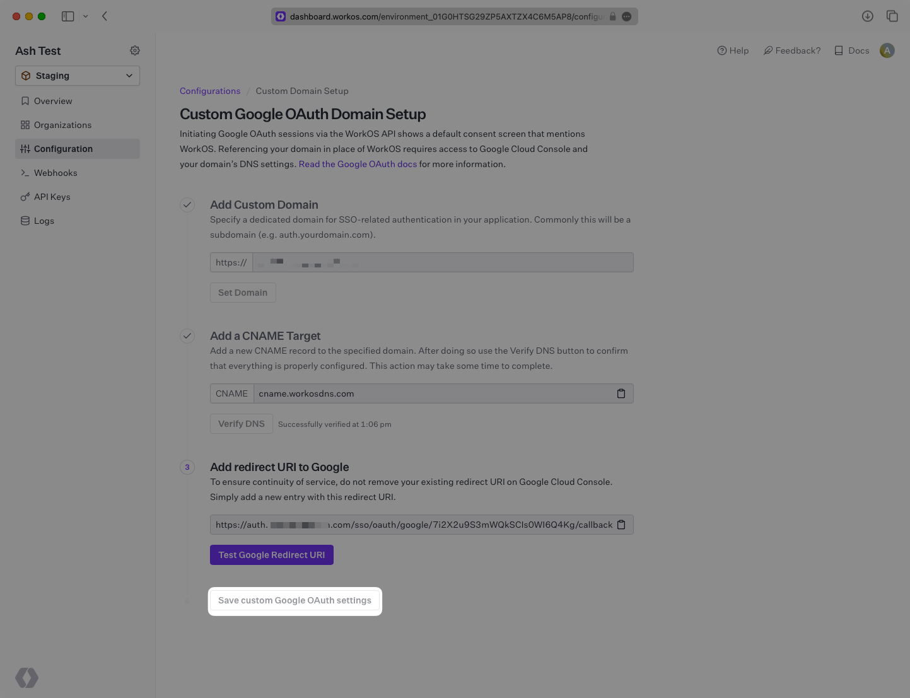Go back with the browser back arrow
The height and width of the screenshot is (698, 910).
pos(105,16)
